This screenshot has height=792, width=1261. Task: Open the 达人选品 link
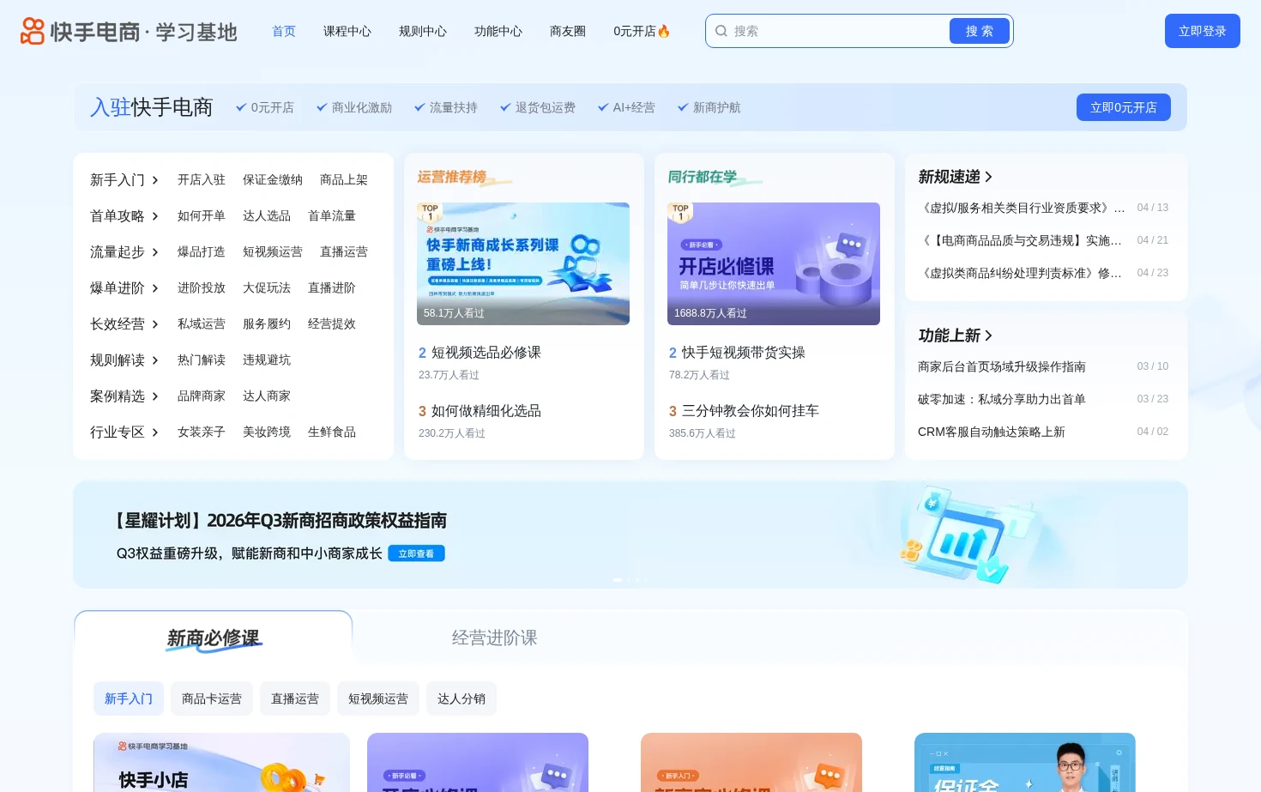tap(267, 216)
